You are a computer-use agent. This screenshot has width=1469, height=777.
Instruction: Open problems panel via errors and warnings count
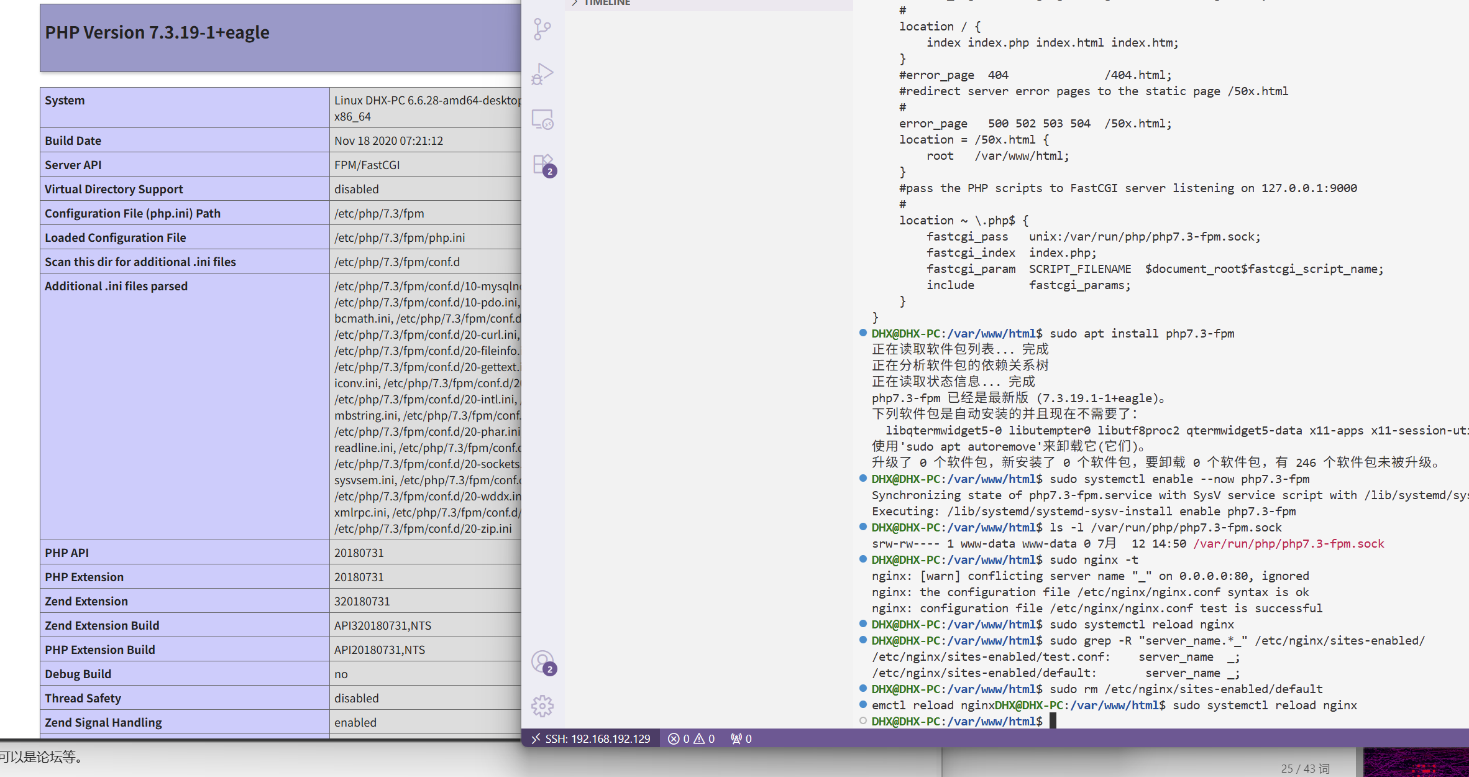691,738
